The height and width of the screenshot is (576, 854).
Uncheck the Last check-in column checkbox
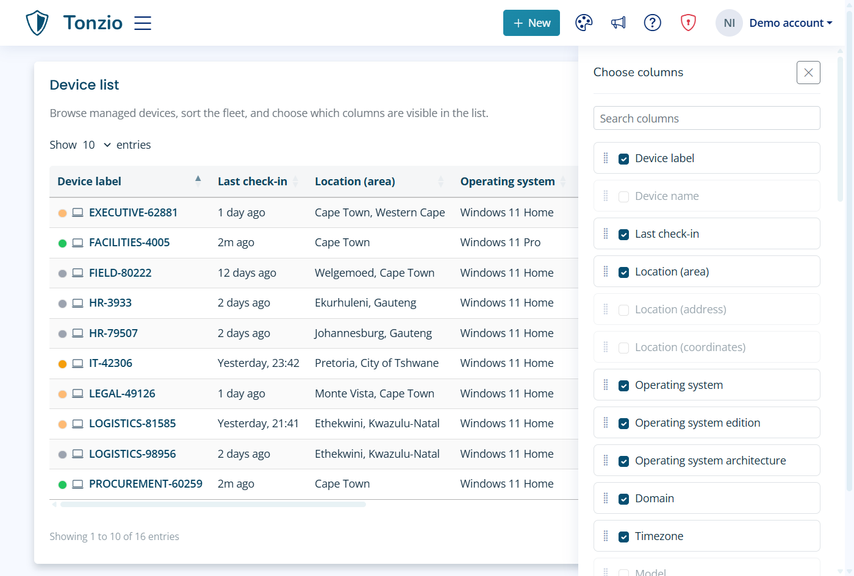tap(623, 235)
